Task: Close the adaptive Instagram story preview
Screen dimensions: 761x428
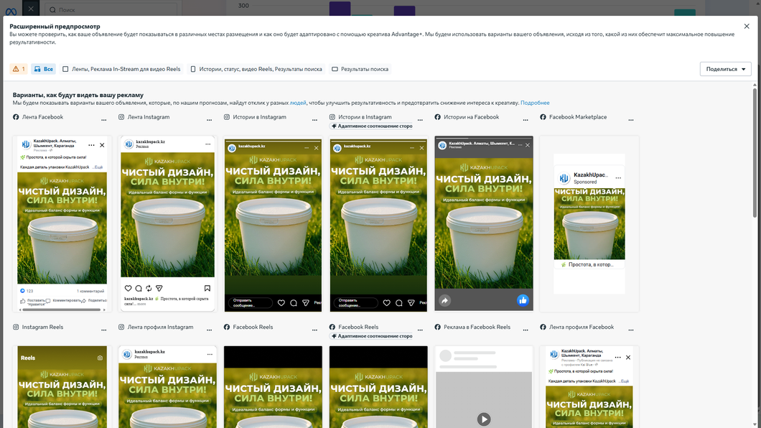Action: click(421, 148)
